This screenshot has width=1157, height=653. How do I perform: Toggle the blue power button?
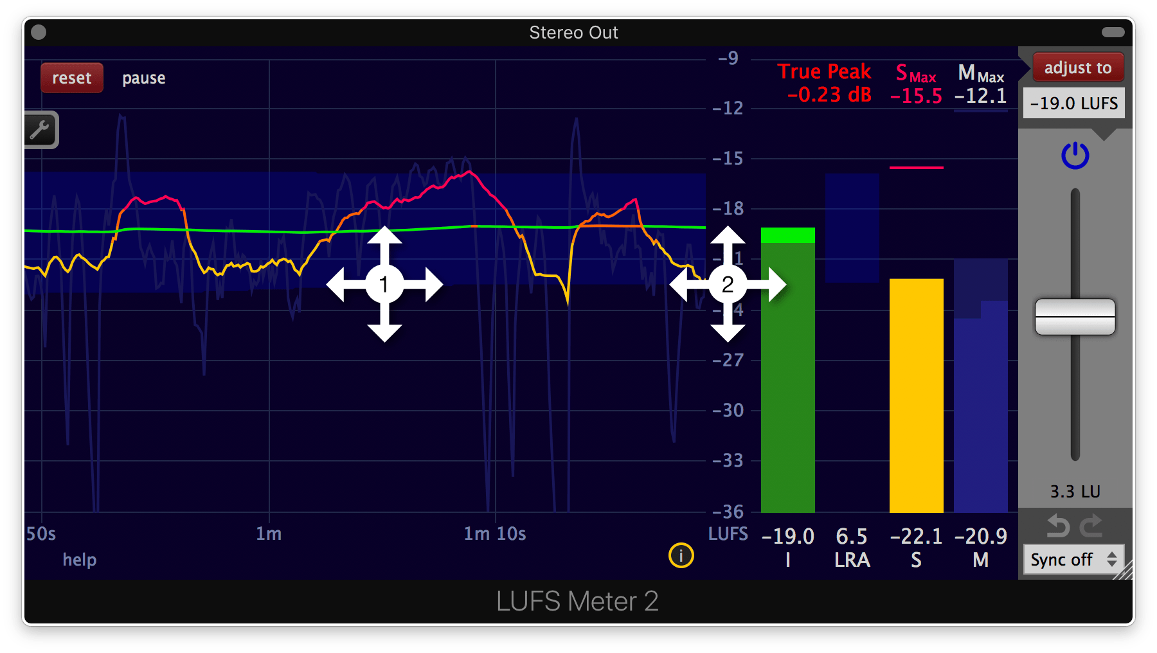[1075, 156]
